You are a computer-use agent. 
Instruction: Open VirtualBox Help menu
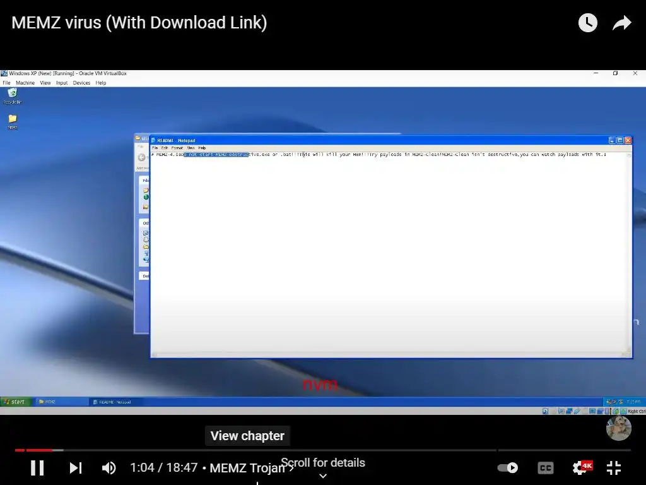[101, 83]
